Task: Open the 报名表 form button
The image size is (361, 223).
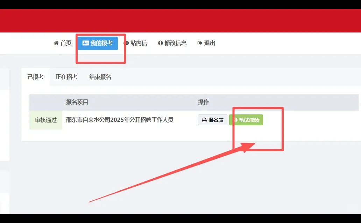Action: [x=212, y=120]
